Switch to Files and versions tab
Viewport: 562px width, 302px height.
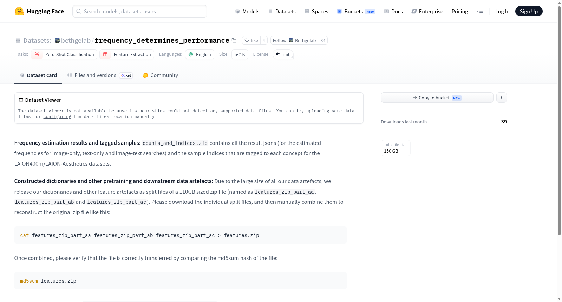pos(100,75)
